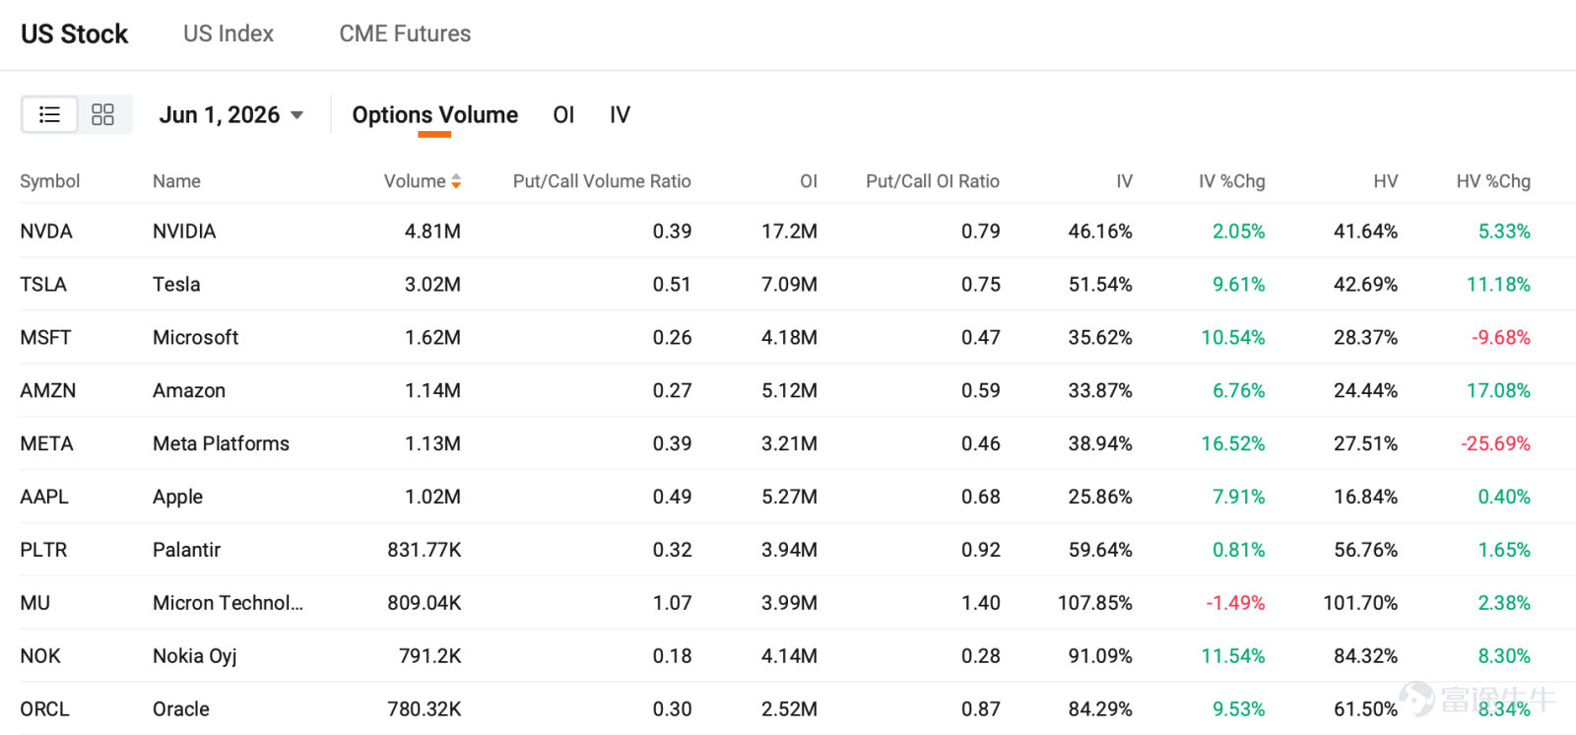Sort by Put/Call OI Ratio header
Screen dimensions: 1576x735
[933, 181]
